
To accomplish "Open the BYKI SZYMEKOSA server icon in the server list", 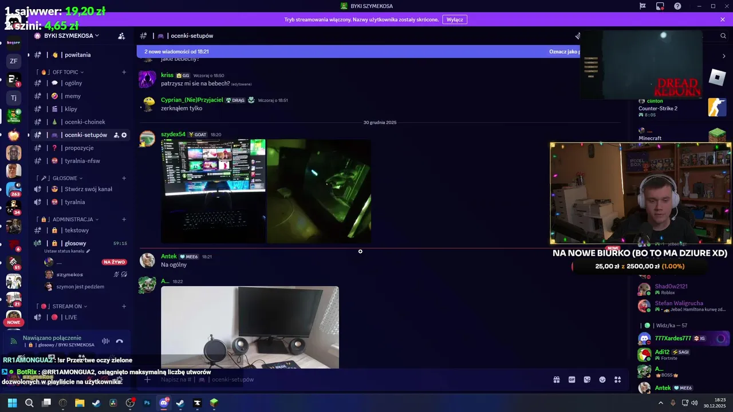I will point(14,116).
